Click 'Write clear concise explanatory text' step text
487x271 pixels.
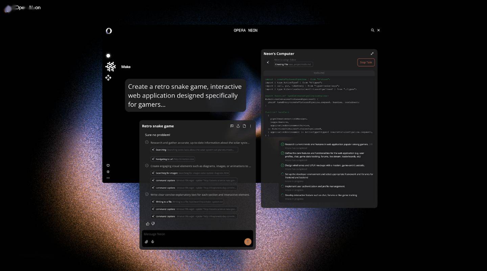(200, 195)
